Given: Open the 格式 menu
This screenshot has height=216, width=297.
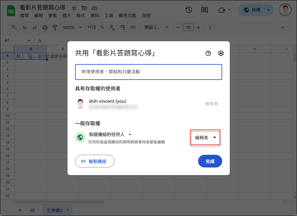Looking at the screenshot, I should tap(81, 16).
